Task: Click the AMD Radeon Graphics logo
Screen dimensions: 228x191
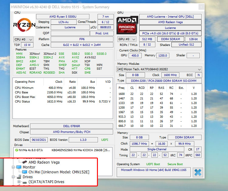Action: (x=127, y=25)
